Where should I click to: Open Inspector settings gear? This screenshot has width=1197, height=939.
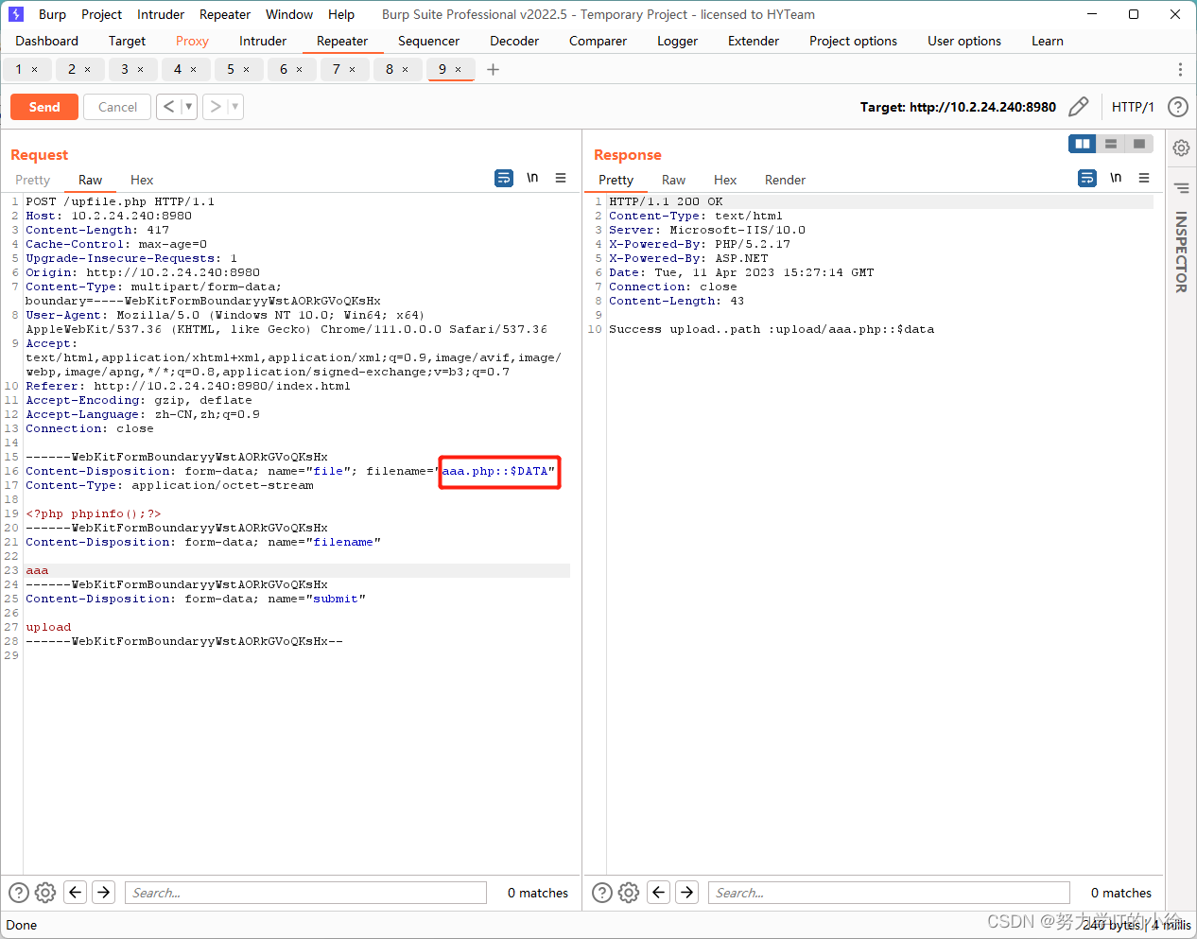1181,148
